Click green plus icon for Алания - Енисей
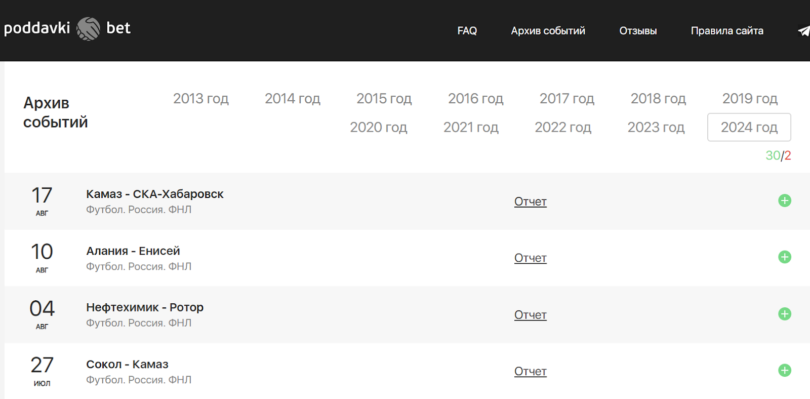 [784, 257]
